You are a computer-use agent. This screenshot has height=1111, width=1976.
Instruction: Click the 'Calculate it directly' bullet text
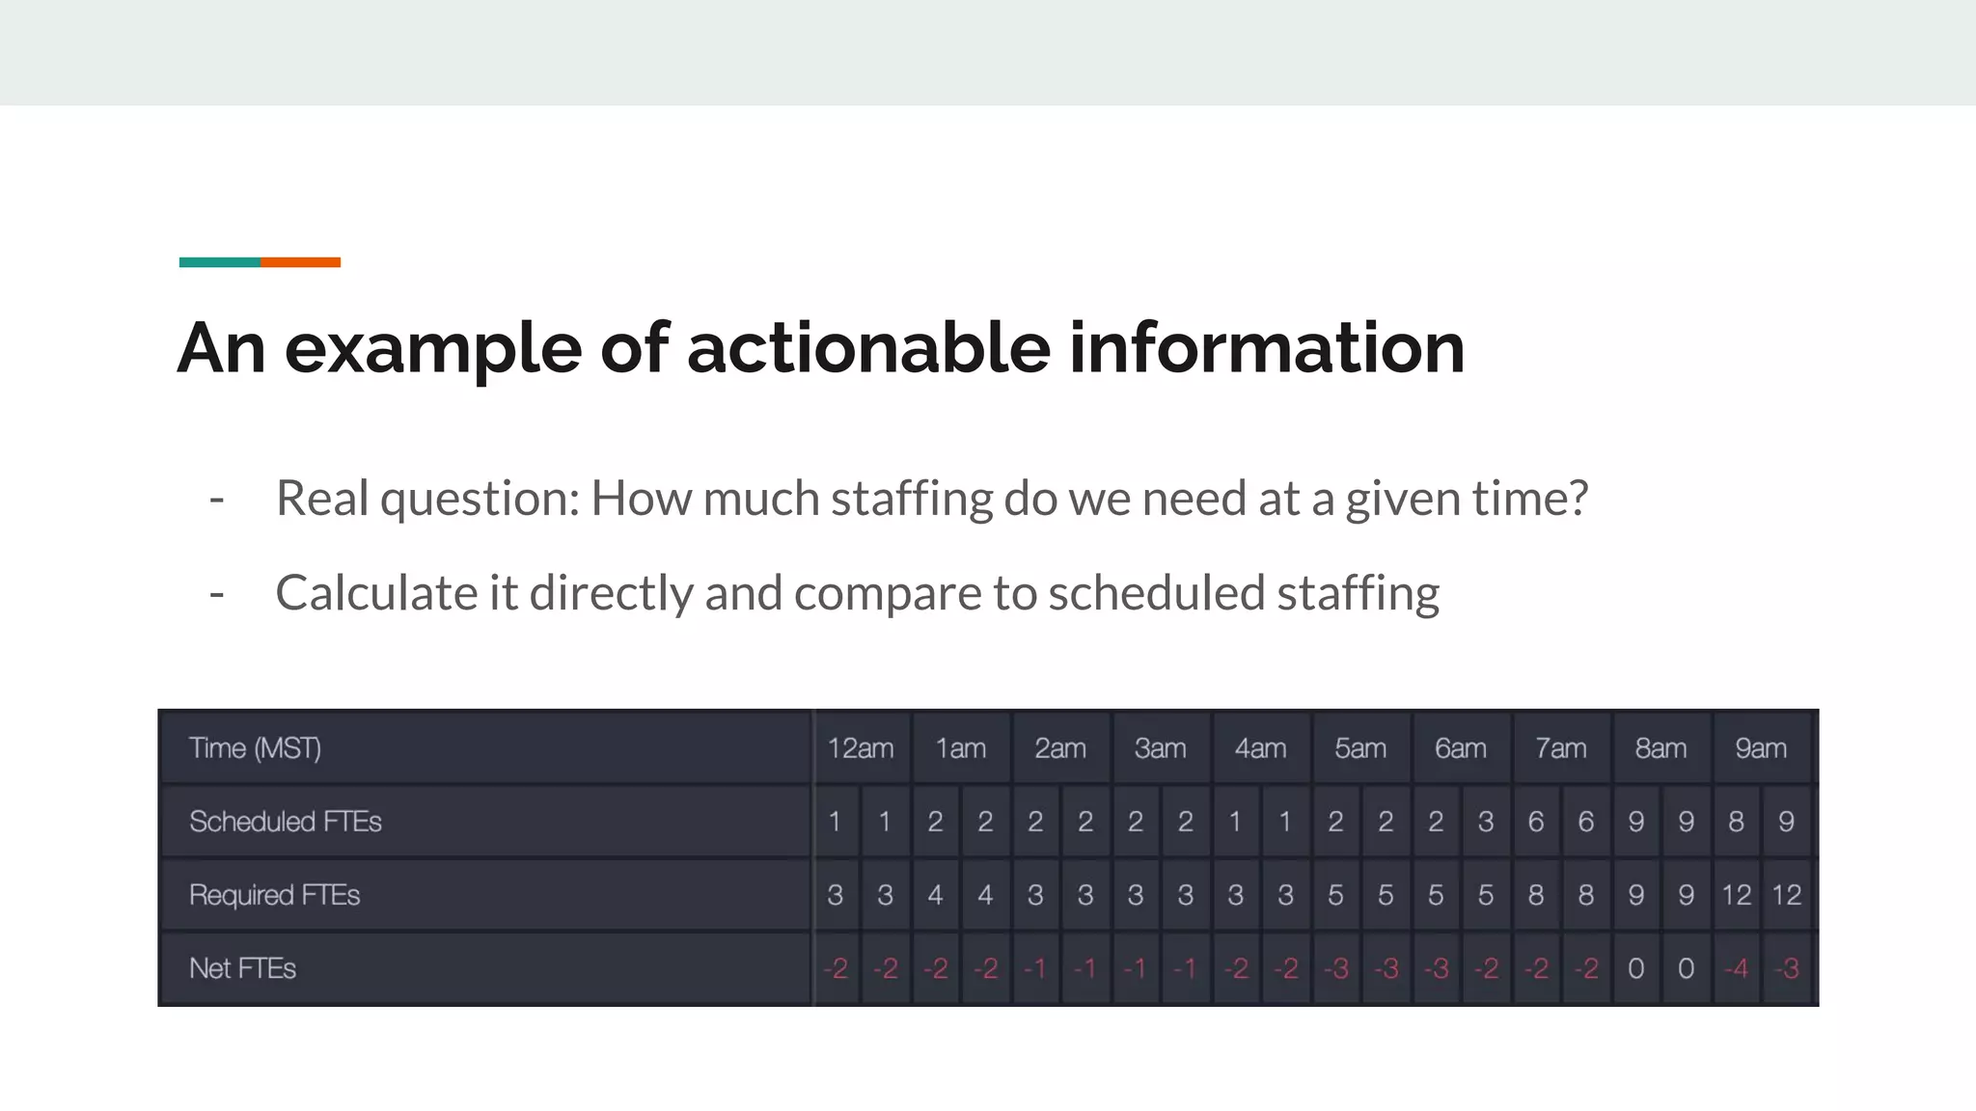(857, 593)
